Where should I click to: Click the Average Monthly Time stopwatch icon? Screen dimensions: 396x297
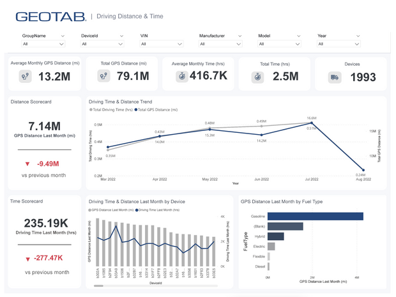[x=181, y=77]
